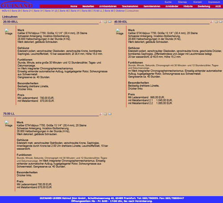Print the 40.50-03L article
223x203 pixels.
pyautogui.click(x=216, y=22)
